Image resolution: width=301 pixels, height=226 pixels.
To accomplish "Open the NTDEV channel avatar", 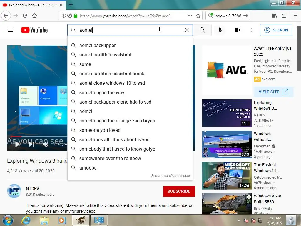I will coord(14,191).
